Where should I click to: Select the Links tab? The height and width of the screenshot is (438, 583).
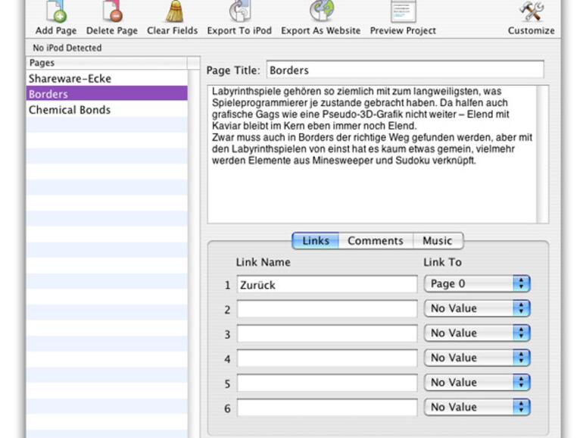316,241
